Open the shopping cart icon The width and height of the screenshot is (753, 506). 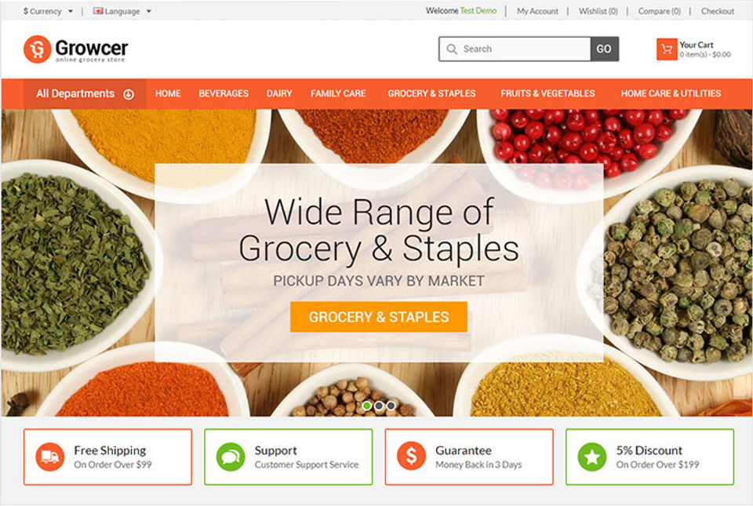[667, 49]
